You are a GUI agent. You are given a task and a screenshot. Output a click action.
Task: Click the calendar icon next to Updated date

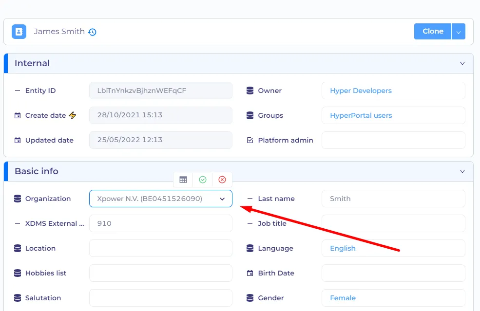pos(18,140)
